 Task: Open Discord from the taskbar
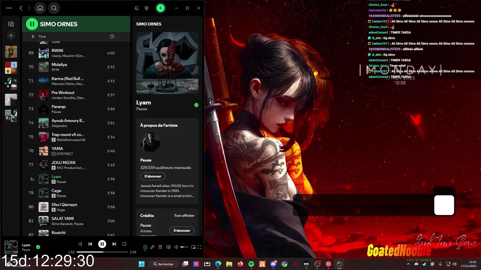tap(273, 264)
